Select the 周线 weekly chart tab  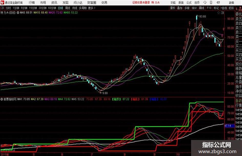coord(68,8)
